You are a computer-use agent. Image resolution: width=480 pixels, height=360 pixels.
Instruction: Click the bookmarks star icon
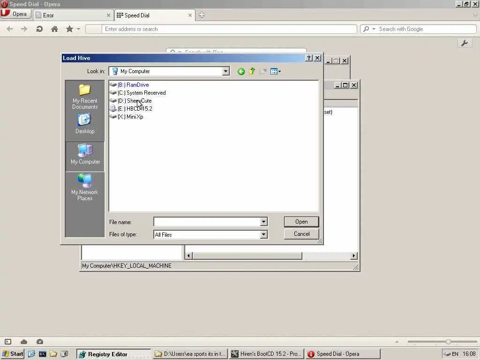tap(69, 29)
